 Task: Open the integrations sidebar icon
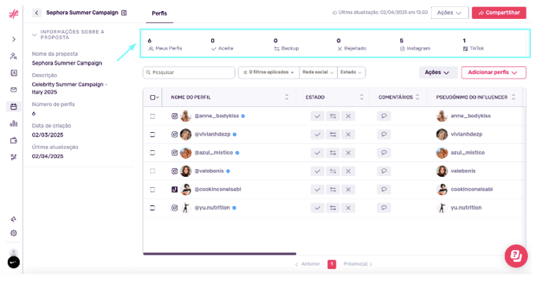coord(13,157)
